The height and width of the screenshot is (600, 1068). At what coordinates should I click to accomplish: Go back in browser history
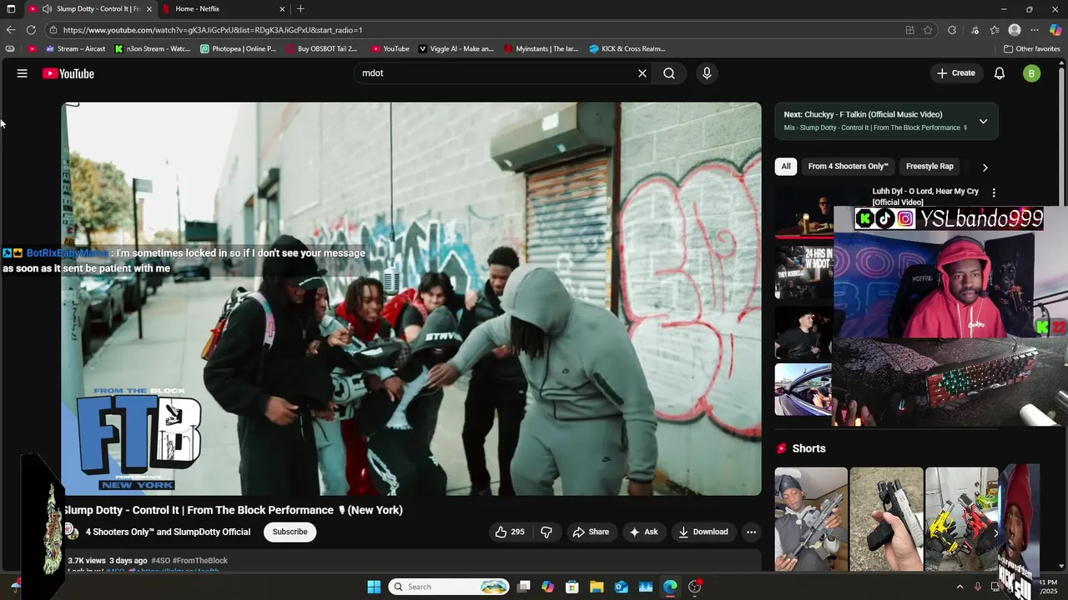click(x=11, y=30)
